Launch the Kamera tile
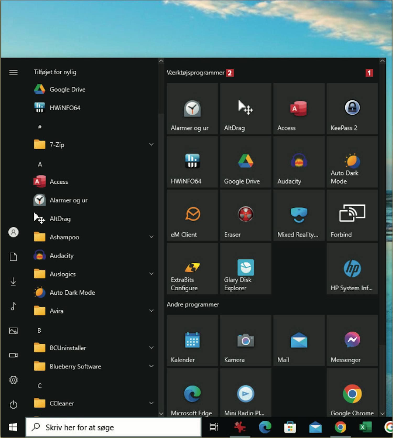 [245, 340]
